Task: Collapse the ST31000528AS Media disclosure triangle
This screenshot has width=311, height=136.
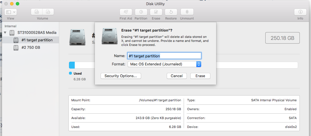Action: [x=5, y=32]
